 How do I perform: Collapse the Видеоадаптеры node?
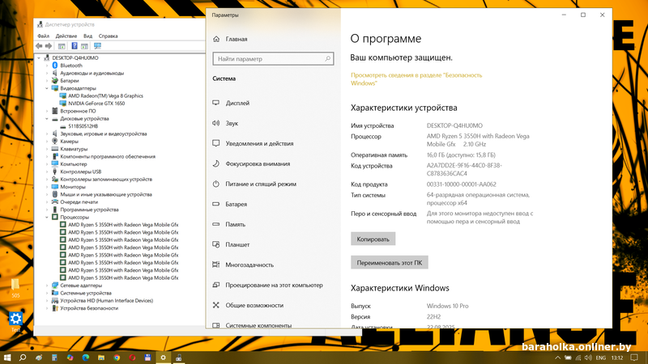(x=47, y=88)
